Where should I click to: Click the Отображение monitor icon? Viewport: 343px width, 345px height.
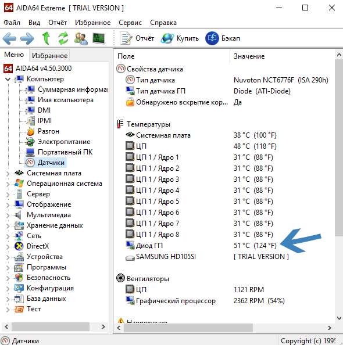19,204
